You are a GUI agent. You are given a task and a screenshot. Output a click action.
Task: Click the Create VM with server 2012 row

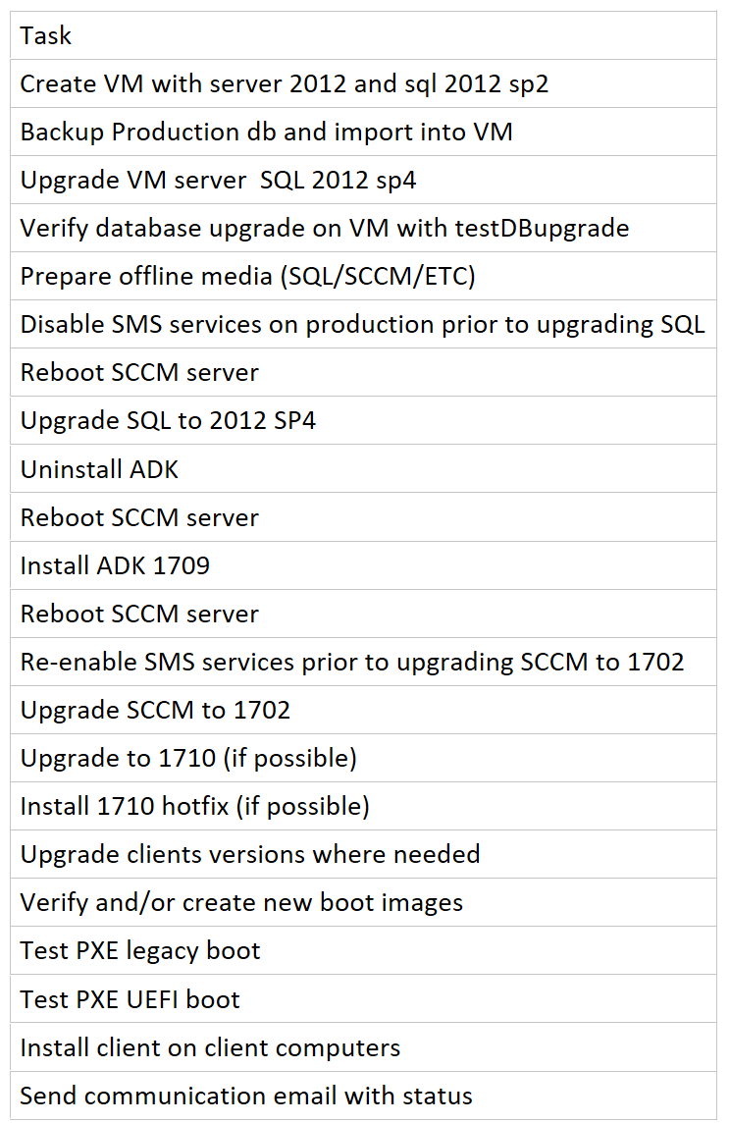363,83
